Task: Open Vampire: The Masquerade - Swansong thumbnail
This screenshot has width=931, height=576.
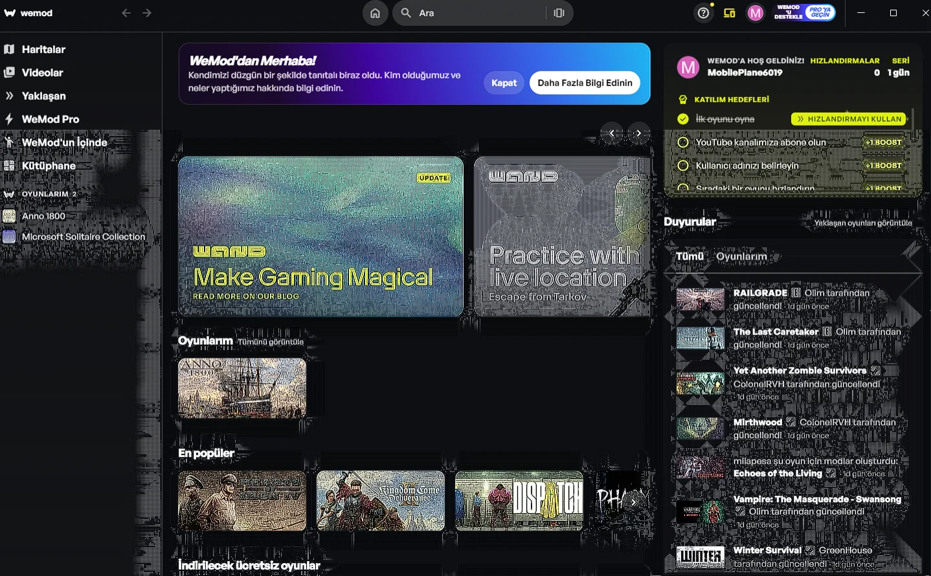Action: point(701,512)
